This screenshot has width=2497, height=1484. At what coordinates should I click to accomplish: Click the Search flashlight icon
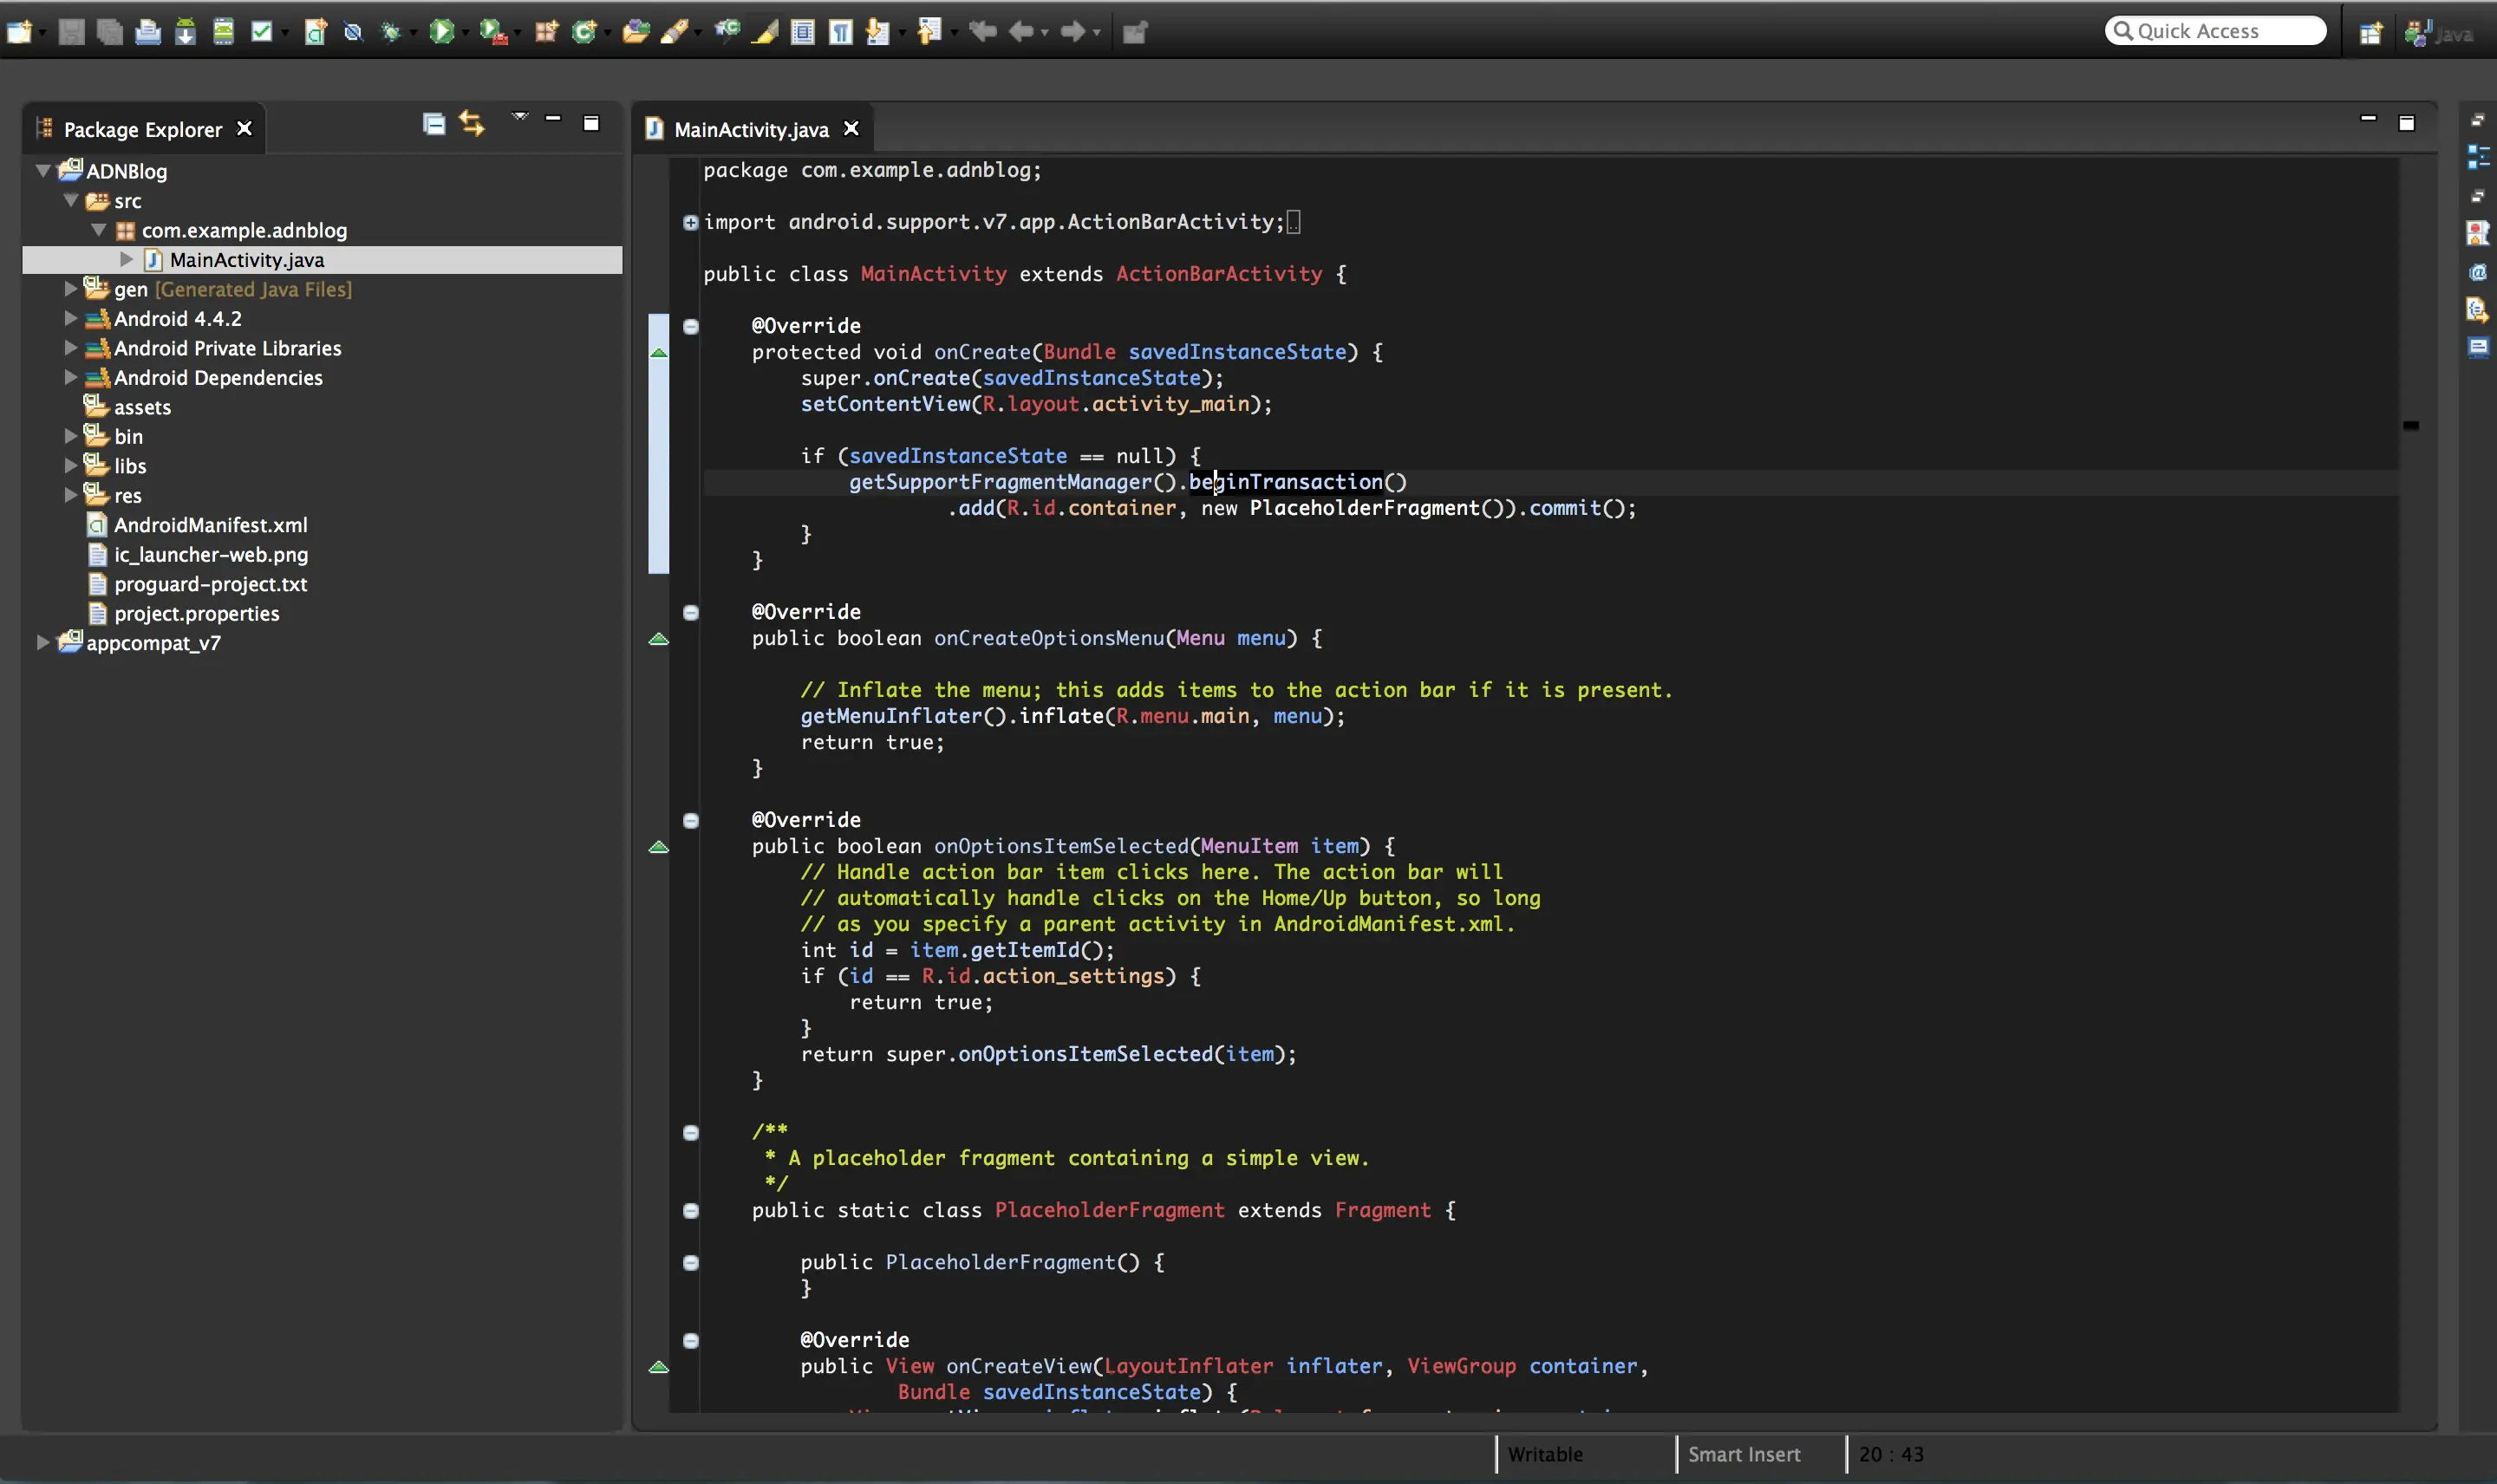[675, 32]
